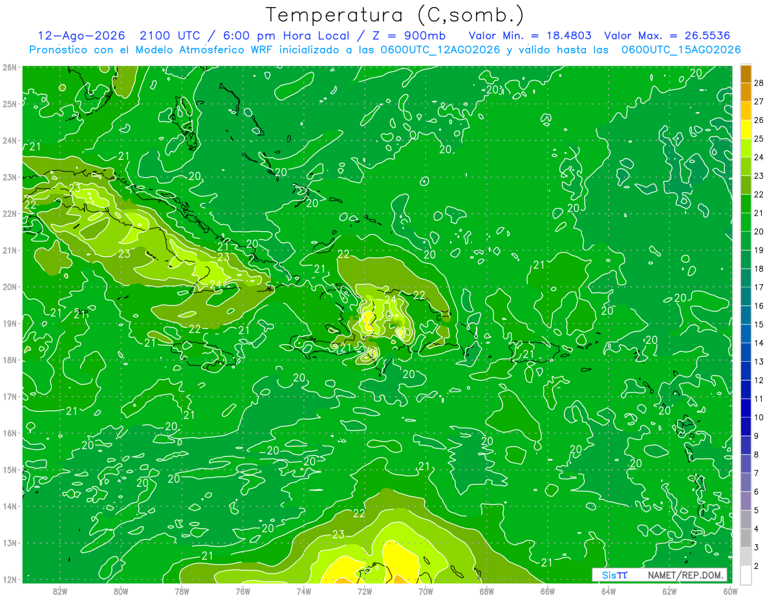The image size is (776, 600).
Task: Click the 66W longitude axis label
Action: click(548, 591)
